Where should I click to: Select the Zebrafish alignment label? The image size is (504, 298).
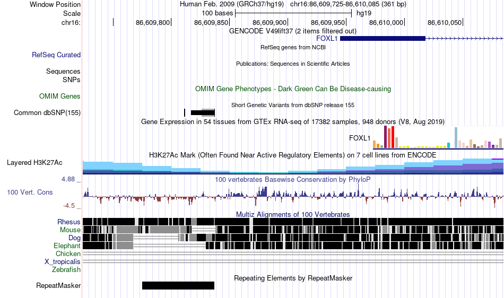point(66,269)
